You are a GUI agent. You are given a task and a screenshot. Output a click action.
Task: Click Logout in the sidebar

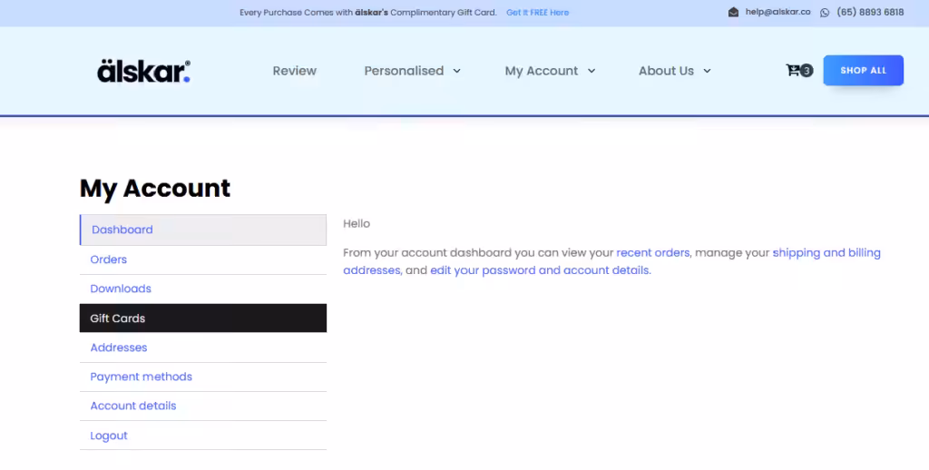(109, 436)
